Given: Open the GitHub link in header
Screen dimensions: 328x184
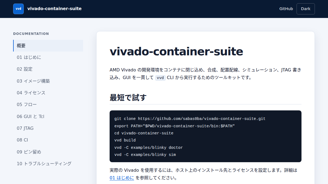Looking at the screenshot, I should (286, 9).
